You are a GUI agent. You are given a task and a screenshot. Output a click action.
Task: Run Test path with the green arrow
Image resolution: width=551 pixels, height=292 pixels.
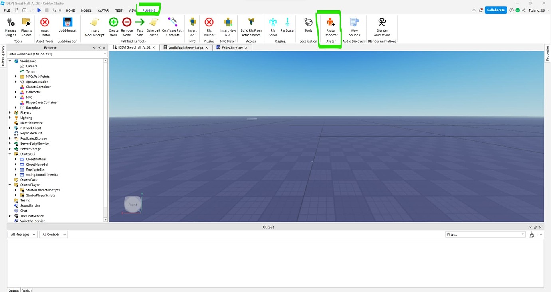pos(140,22)
